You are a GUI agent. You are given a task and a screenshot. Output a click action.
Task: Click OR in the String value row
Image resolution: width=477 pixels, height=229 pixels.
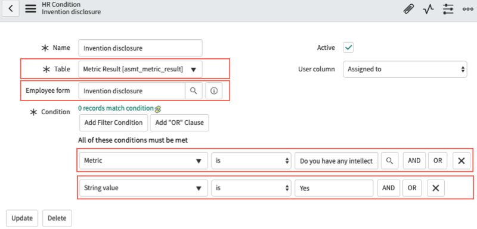(x=412, y=188)
